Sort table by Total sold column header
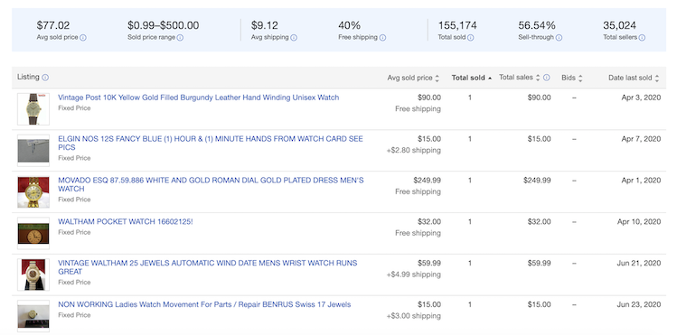 click(472, 78)
